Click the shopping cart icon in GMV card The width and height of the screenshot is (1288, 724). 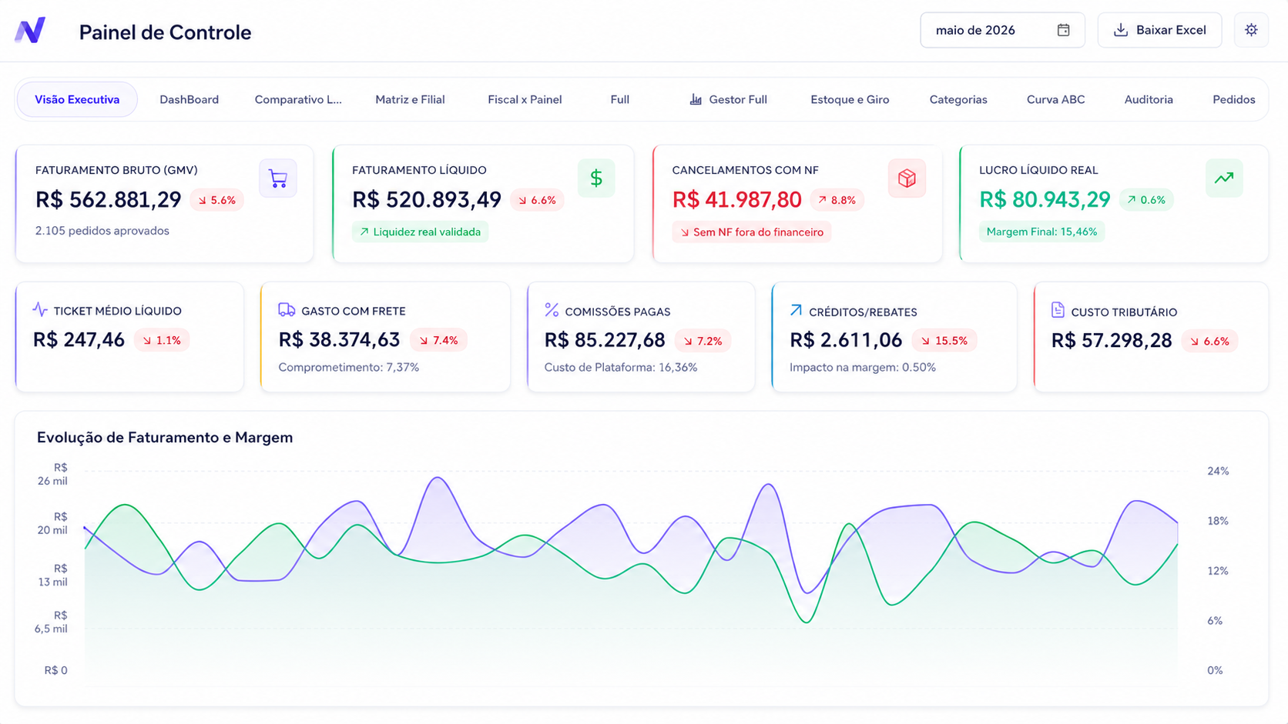pos(278,178)
